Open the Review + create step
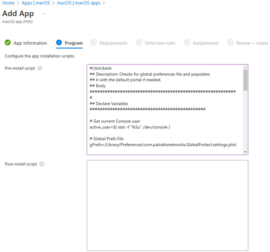This screenshot has height=252, width=270. click(252, 43)
